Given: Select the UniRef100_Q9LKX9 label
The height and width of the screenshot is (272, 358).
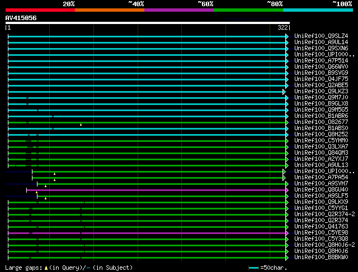Looking at the screenshot, I should [321, 202].
